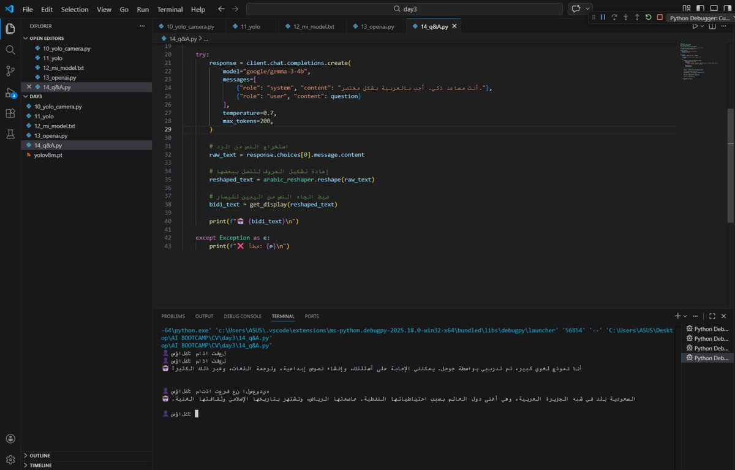Image resolution: width=735 pixels, height=470 pixels.
Task: Click the debug Step Over icon
Action: (x=614, y=17)
